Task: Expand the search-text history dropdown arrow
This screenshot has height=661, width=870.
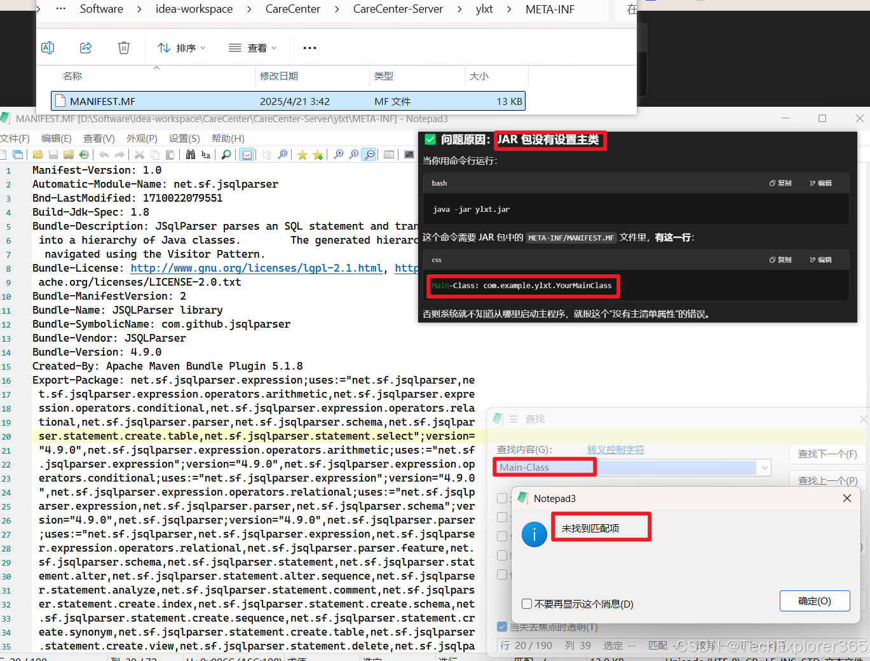Action: tap(764, 468)
